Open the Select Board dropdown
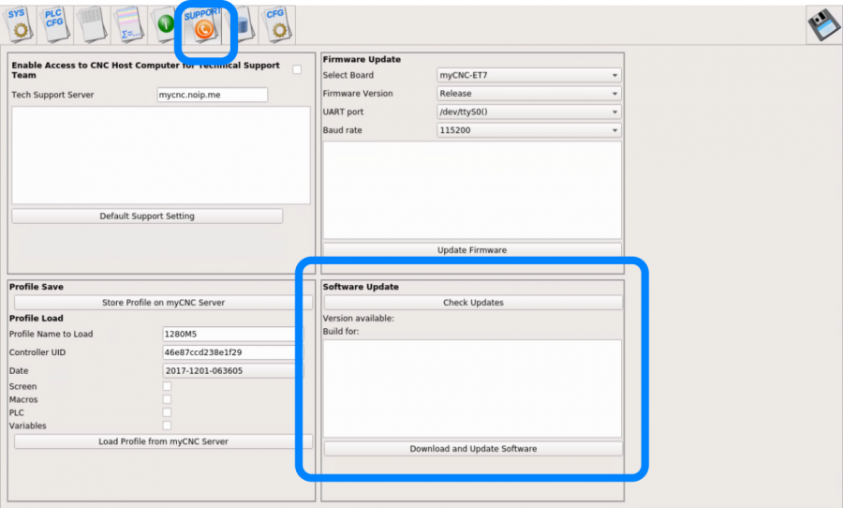 tap(528, 75)
